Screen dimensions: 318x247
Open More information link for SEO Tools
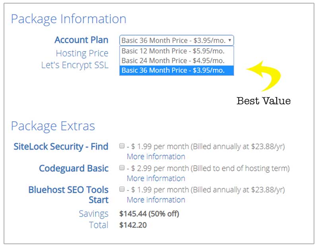click(x=156, y=200)
